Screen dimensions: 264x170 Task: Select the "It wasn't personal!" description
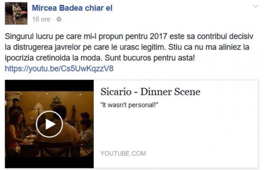[x=129, y=105]
